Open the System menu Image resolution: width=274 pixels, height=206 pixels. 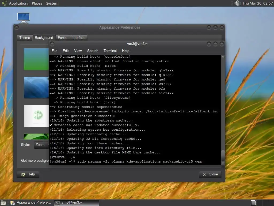pyautogui.click(x=52, y=3)
